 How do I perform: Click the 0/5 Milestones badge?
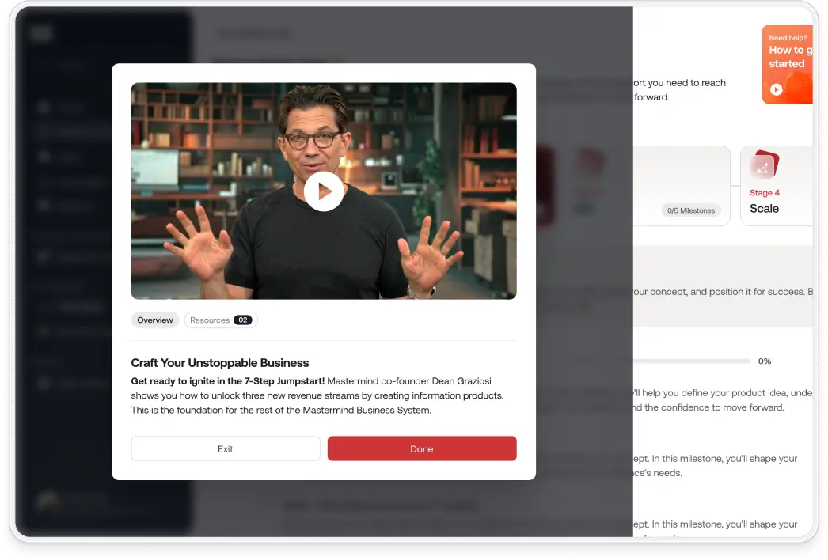point(691,210)
